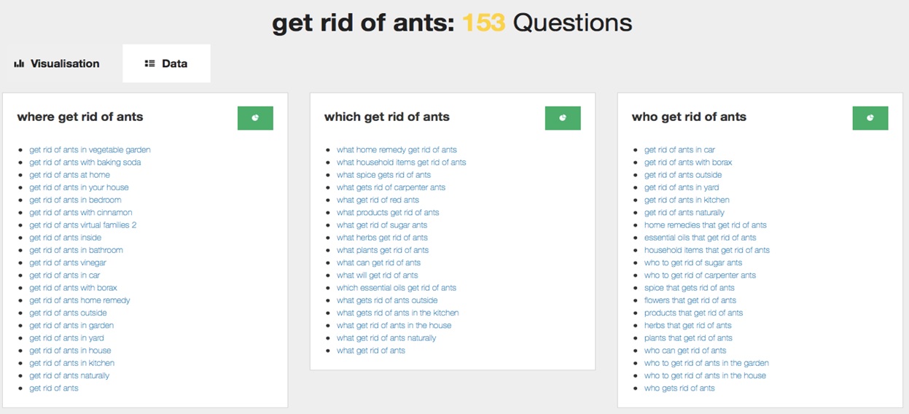Click "get rid of ants home remedy"
909x414 pixels.
click(79, 300)
